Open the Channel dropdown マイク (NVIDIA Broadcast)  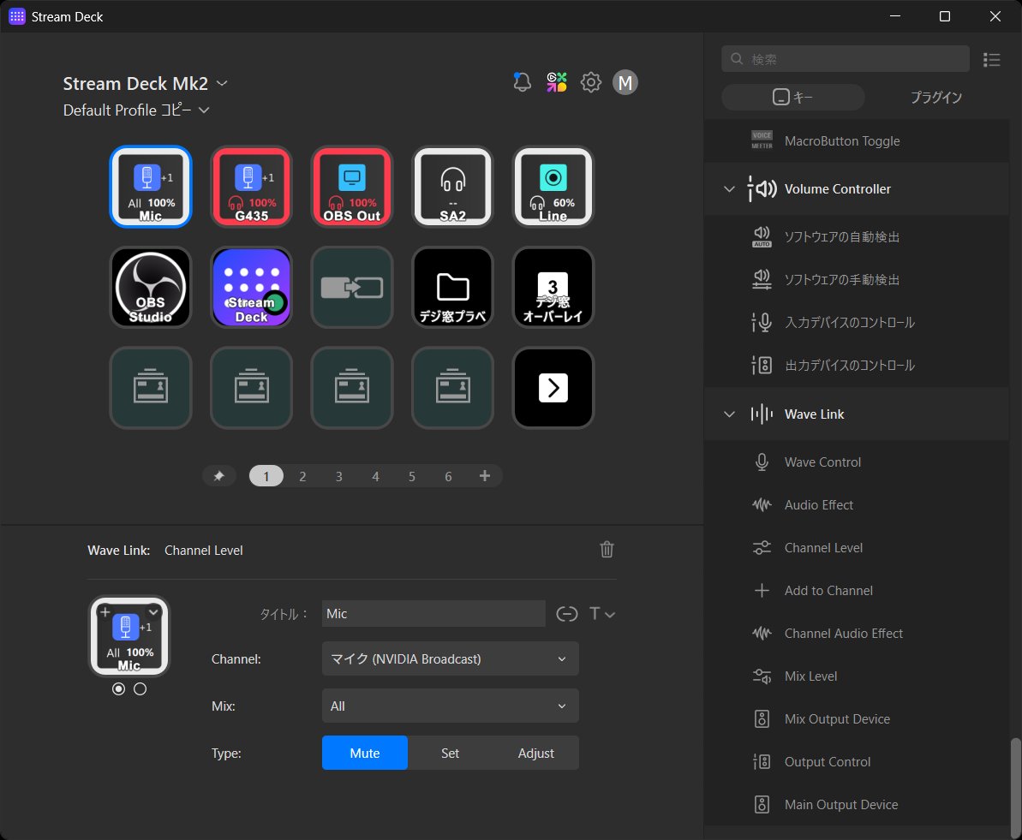tap(451, 658)
